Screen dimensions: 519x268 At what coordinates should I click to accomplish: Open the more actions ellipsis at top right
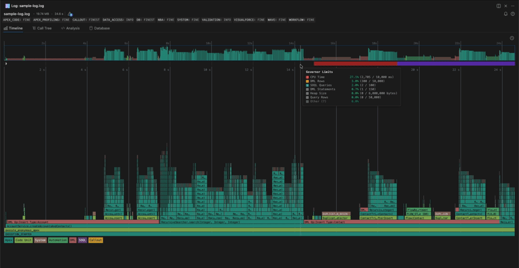(x=513, y=6)
